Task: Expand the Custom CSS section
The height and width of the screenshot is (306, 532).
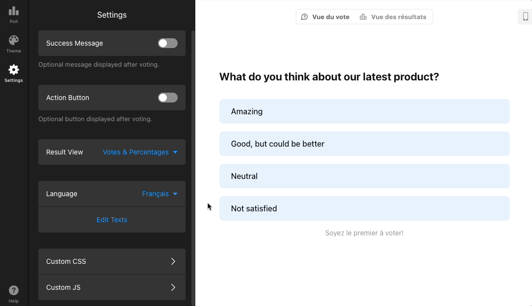Action: click(x=112, y=261)
